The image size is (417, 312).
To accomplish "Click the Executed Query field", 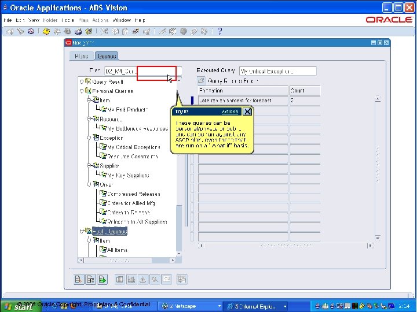I will pyautogui.click(x=278, y=71).
